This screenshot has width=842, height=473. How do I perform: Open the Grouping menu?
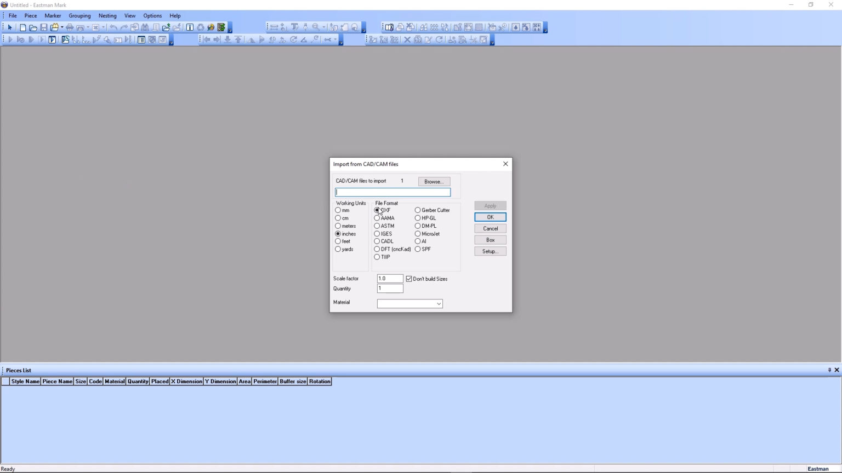click(x=79, y=15)
